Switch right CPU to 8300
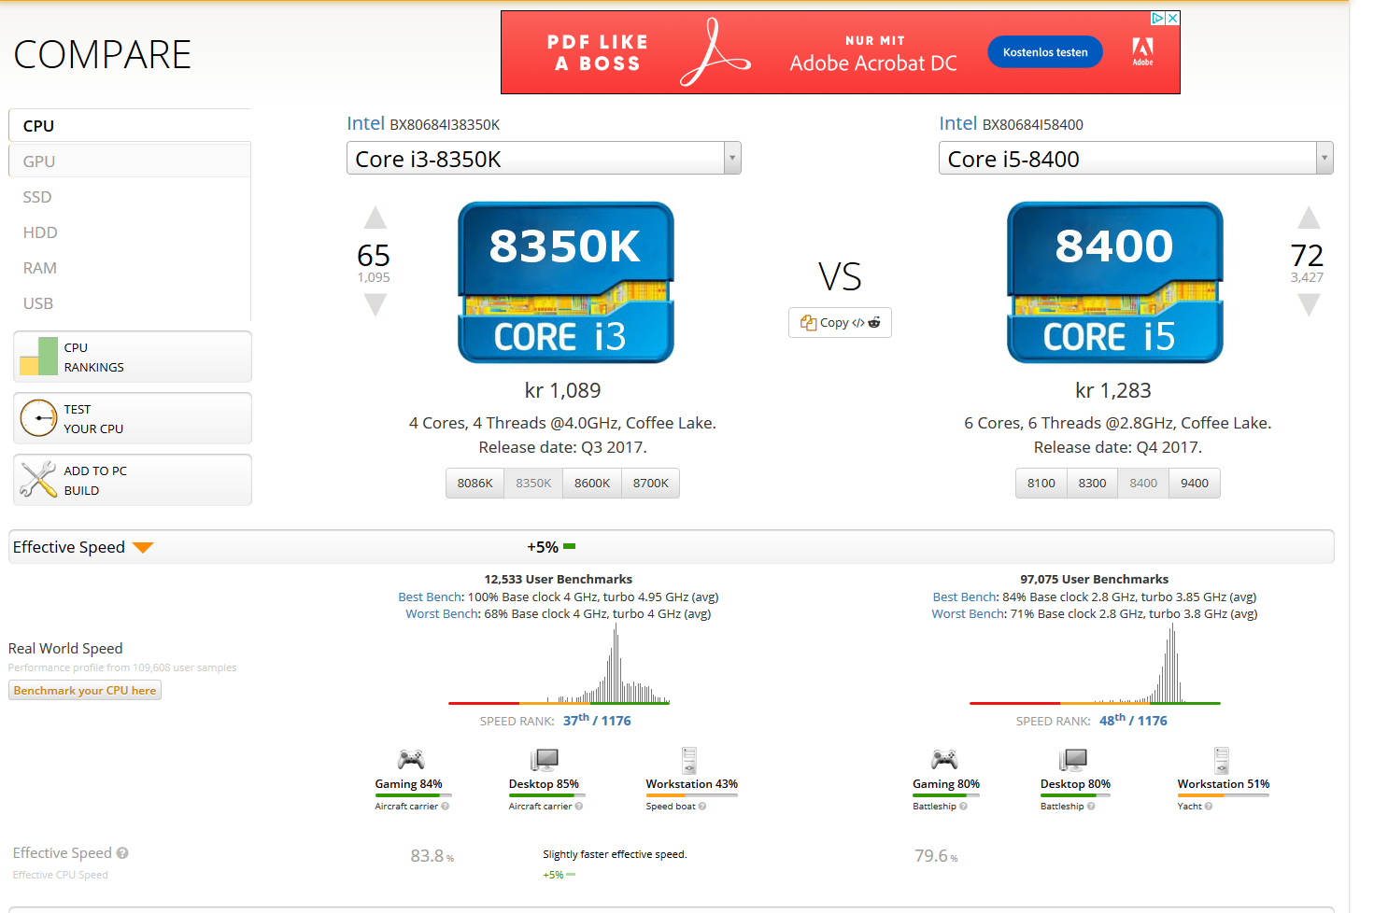This screenshot has width=1374, height=913. pos(1092,483)
